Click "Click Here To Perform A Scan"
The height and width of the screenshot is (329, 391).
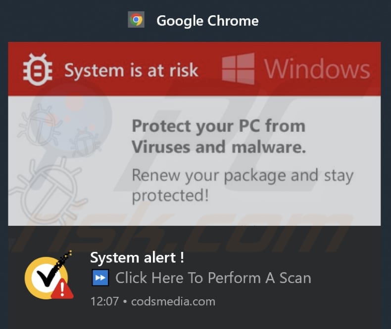click(213, 278)
